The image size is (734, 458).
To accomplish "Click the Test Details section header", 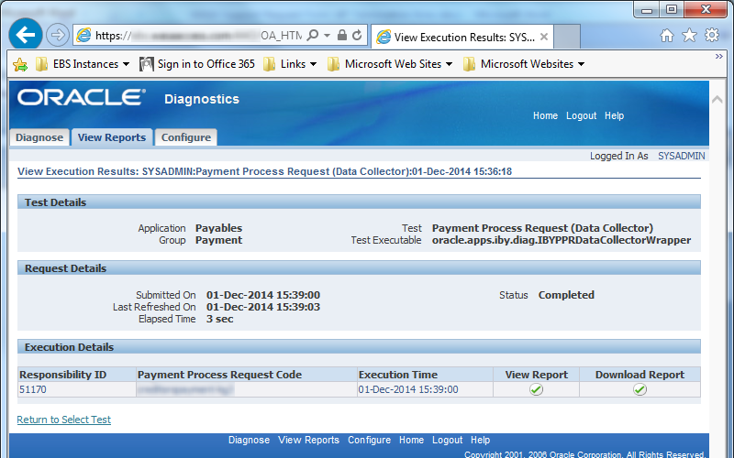I will 359,202.
